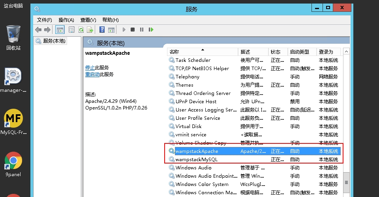The width and height of the screenshot is (379, 197).
Task: Click the 重启动 link to restart the service
Action: tap(92, 74)
